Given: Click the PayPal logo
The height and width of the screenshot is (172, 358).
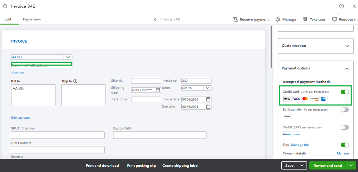Looking at the screenshot, I should click(x=287, y=134).
